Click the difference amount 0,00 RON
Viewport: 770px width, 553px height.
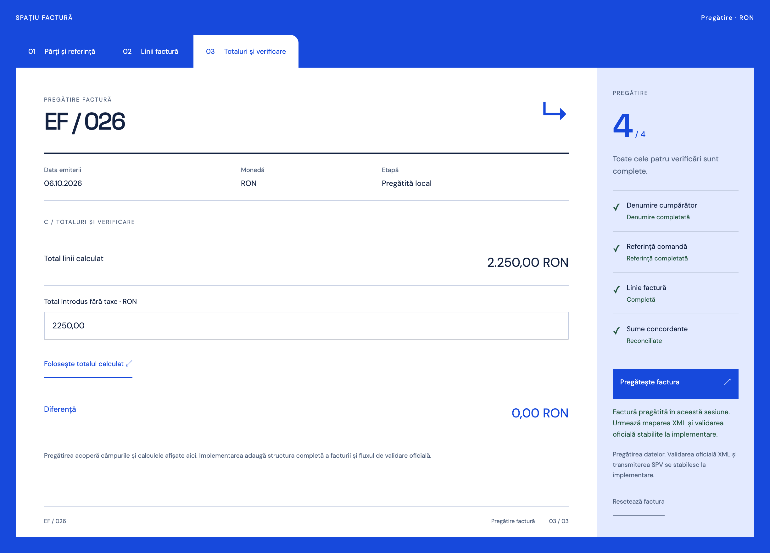(x=540, y=413)
